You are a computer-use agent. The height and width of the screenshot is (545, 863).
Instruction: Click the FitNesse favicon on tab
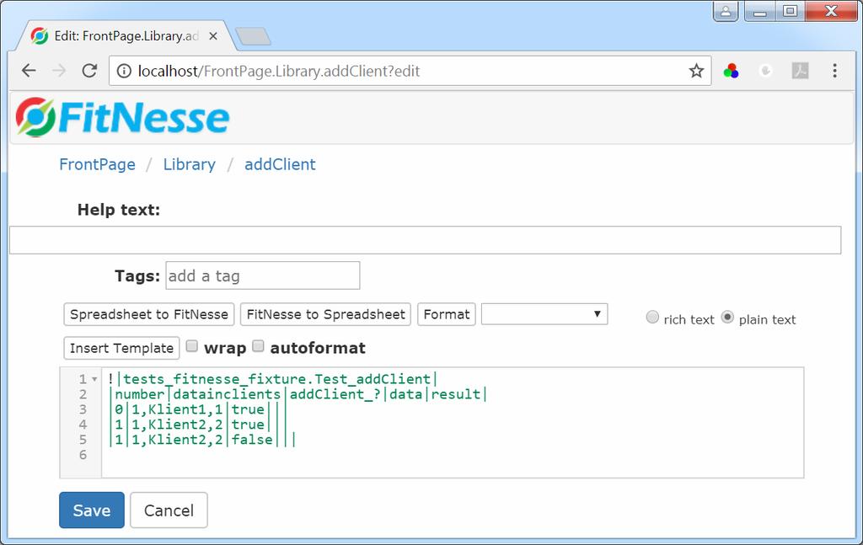coord(39,36)
